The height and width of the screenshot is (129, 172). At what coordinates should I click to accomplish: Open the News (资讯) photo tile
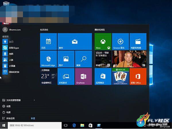[129, 59]
